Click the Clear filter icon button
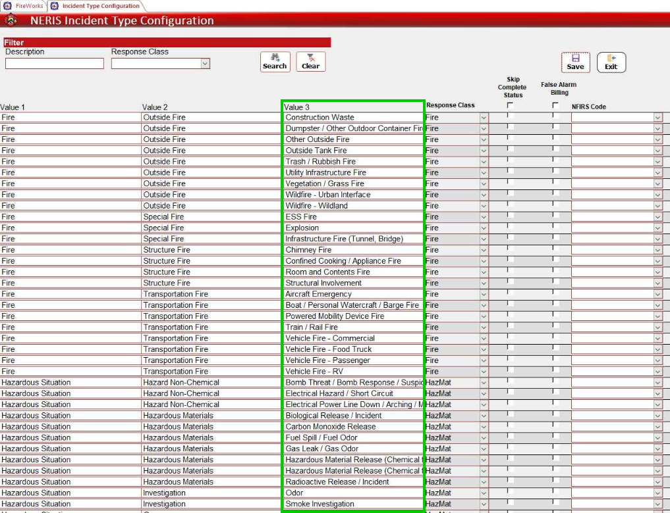Image resolution: width=670 pixels, height=513 pixels. [x=310, y=62]
